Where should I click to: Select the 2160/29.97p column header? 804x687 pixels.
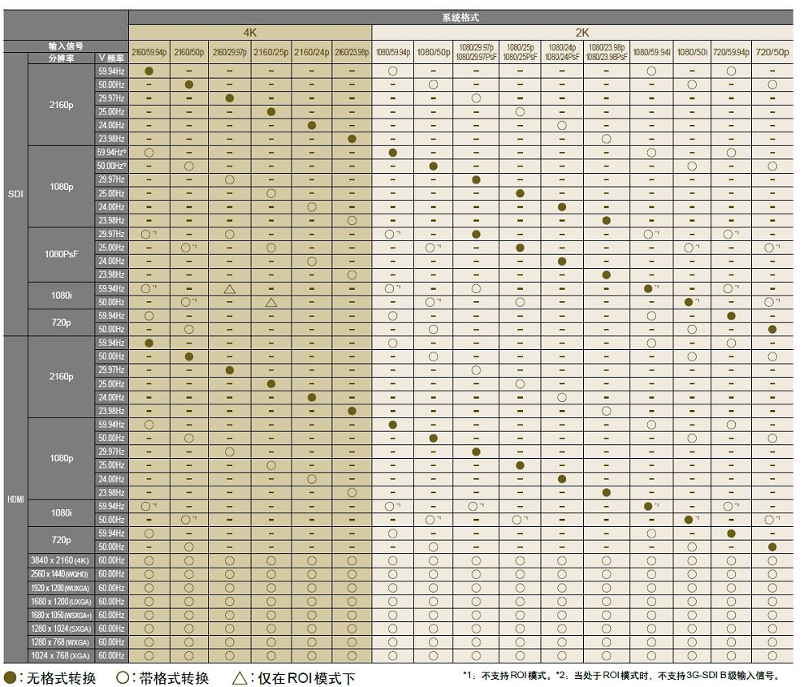coord(230,52)
